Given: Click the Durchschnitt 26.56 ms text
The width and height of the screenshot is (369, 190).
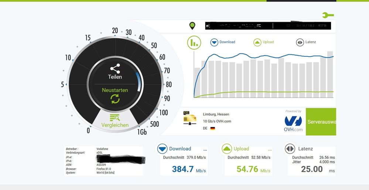Looking at the screenshot, I should coord(314,157).
